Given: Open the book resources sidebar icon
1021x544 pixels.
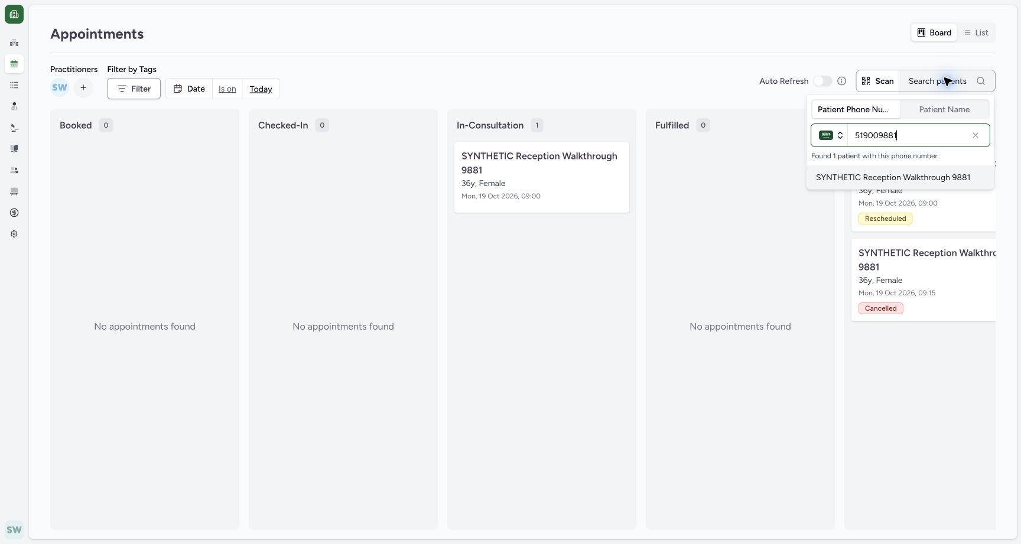Looking at the screenshot, I should coord(14,149).
